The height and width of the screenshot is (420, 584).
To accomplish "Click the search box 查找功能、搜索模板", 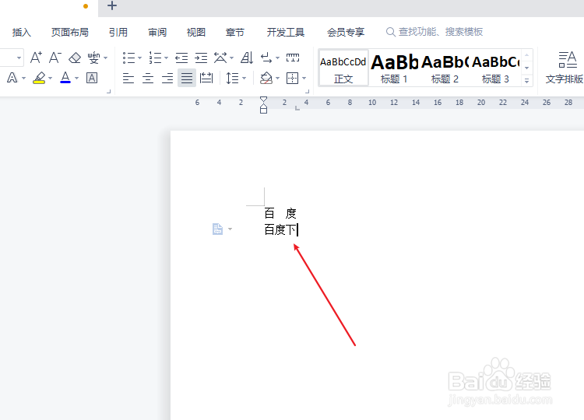I will [x=434, y=32].
